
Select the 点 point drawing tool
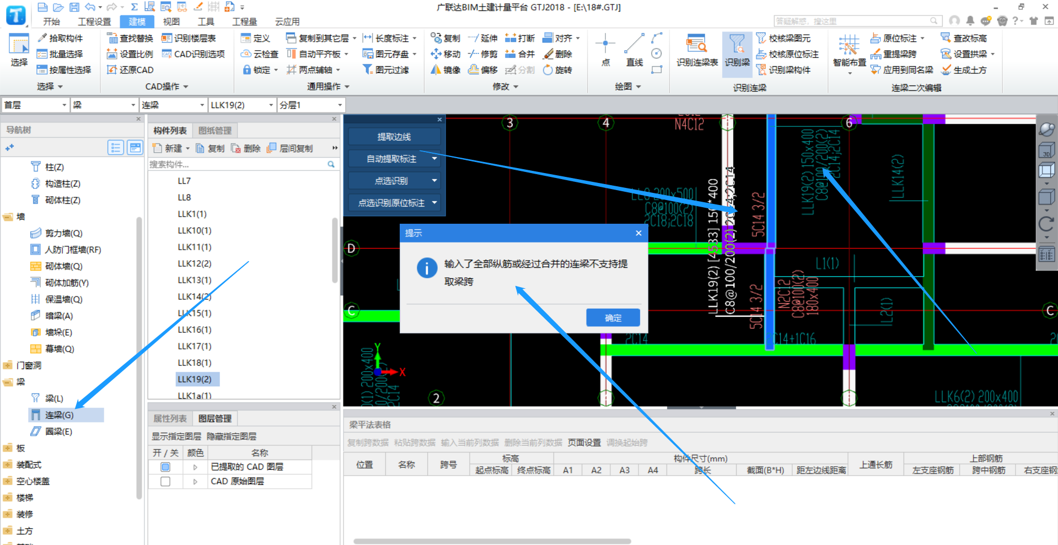click(x=605, y=50)
